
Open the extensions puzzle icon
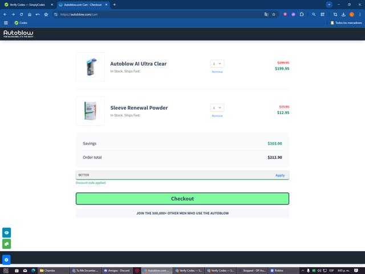click(x=302, y=14)
